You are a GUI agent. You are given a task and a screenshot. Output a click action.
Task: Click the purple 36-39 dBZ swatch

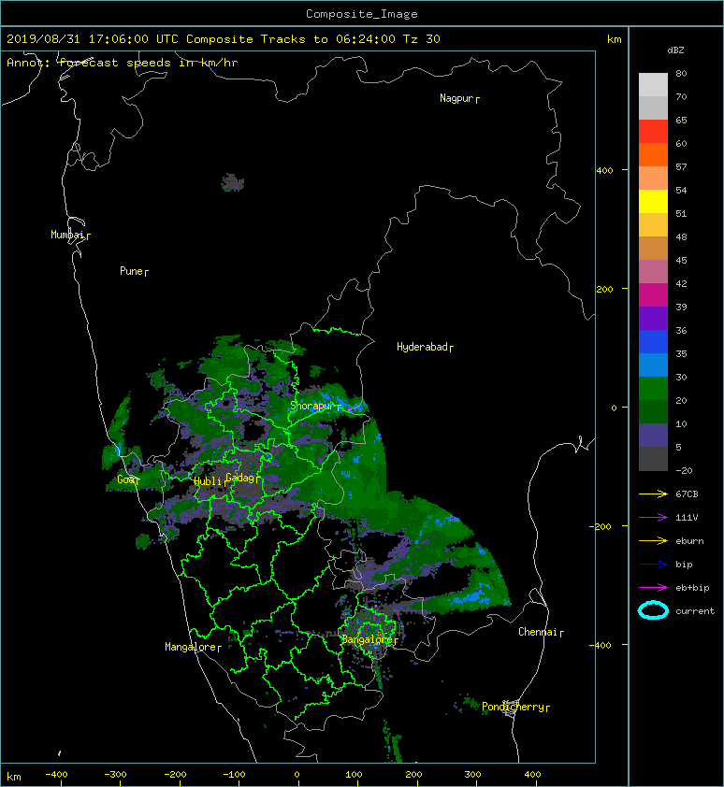pos(653,318)
